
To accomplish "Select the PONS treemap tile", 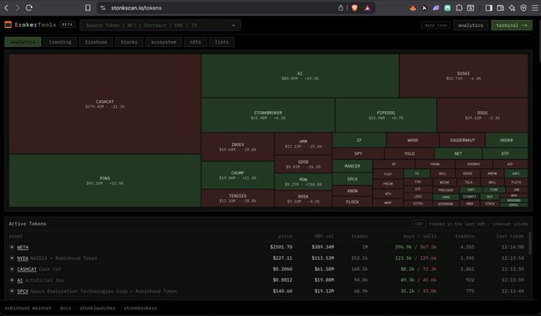I will [x=105, y=181].
